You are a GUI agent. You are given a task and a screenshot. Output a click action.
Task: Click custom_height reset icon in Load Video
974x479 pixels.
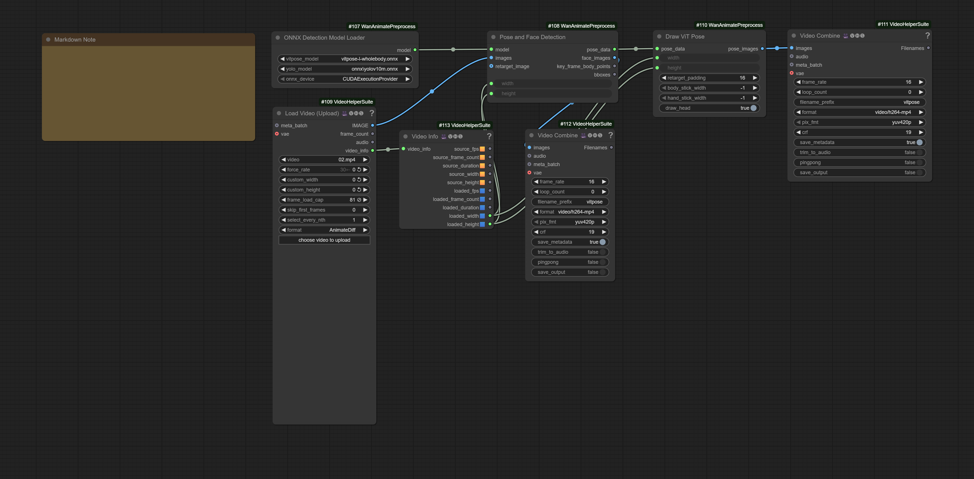[359, 190]
